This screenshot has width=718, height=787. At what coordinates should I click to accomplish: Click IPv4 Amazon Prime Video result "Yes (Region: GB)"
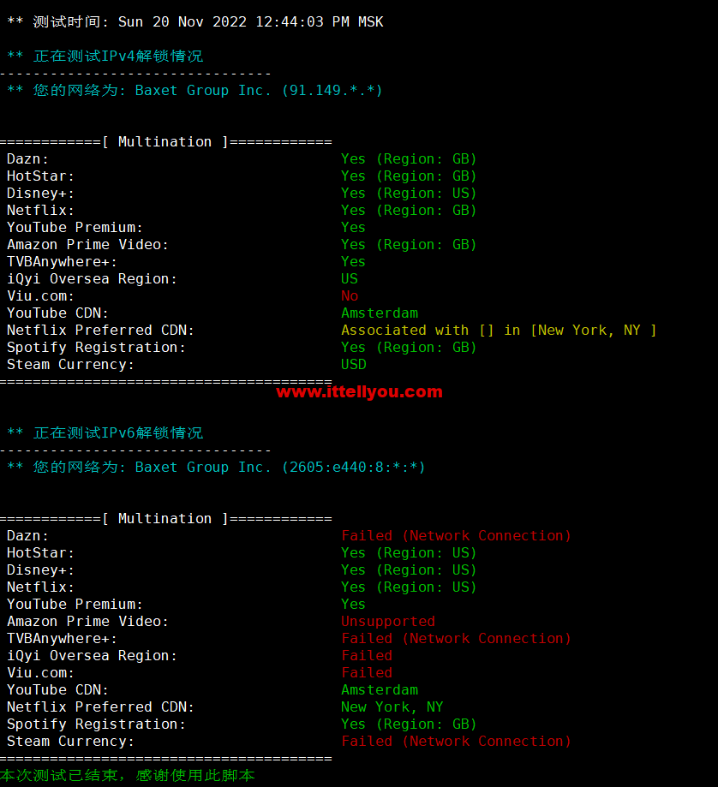click(409, 244)
